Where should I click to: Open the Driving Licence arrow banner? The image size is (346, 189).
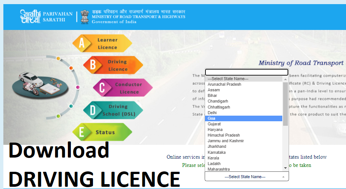coord(113,65)
